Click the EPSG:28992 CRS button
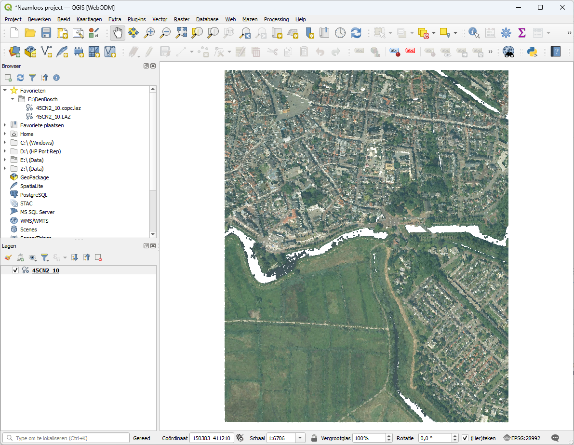The image size is (574, 445). (x=522, y=438)
